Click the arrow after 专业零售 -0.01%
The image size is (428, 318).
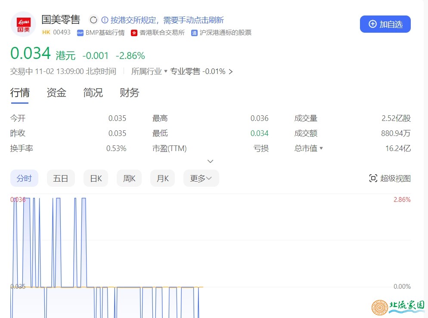[231, 72]
